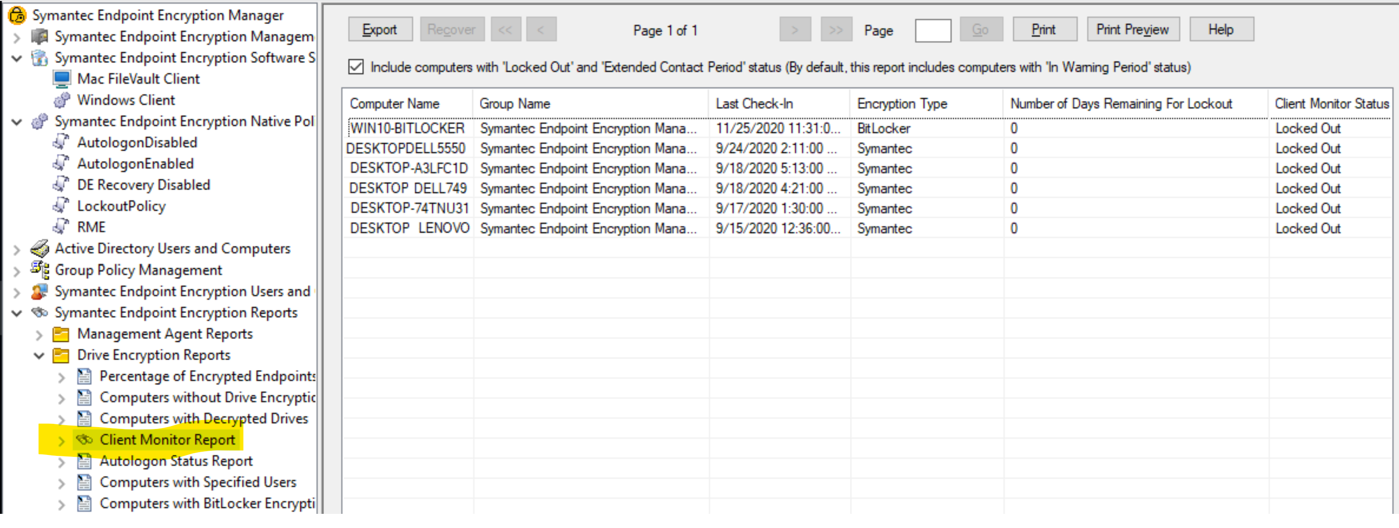The width and height of the screenshot is (1399, 528).
Task: Click the Help button
Action: (x=1221, y=29)
